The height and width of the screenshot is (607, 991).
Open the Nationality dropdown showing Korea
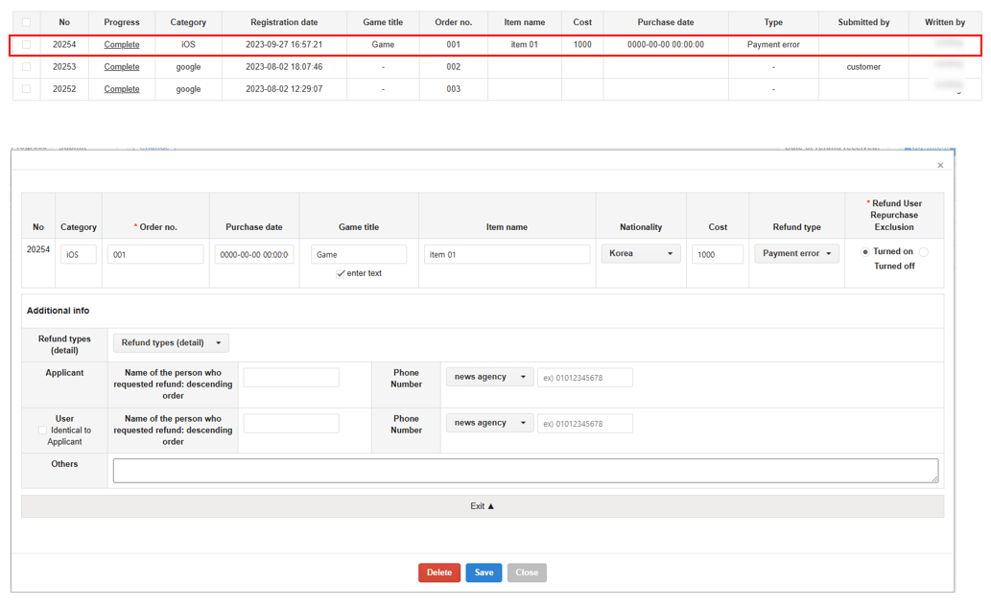click(640, 253)
